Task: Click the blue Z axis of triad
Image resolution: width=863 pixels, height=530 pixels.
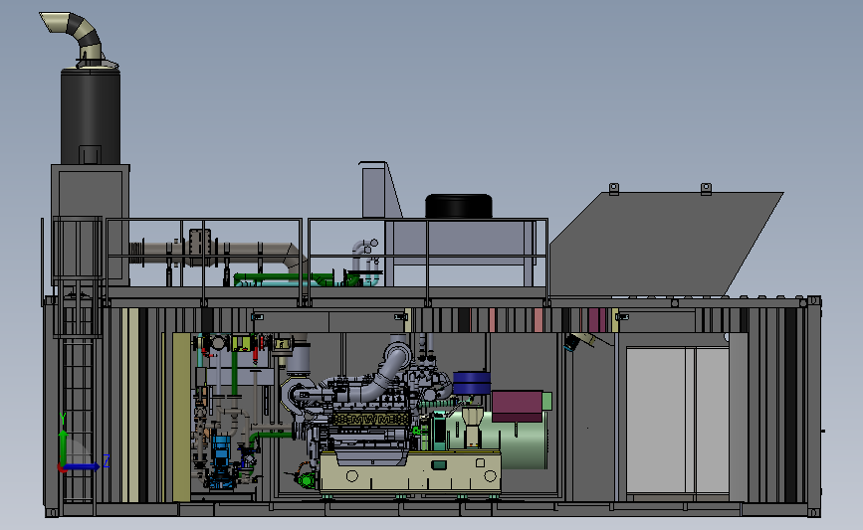Action: tap(83, 466)
